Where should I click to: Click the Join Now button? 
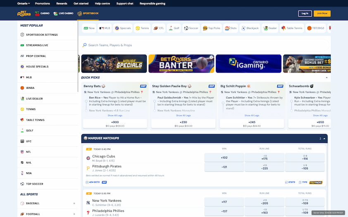322,14
